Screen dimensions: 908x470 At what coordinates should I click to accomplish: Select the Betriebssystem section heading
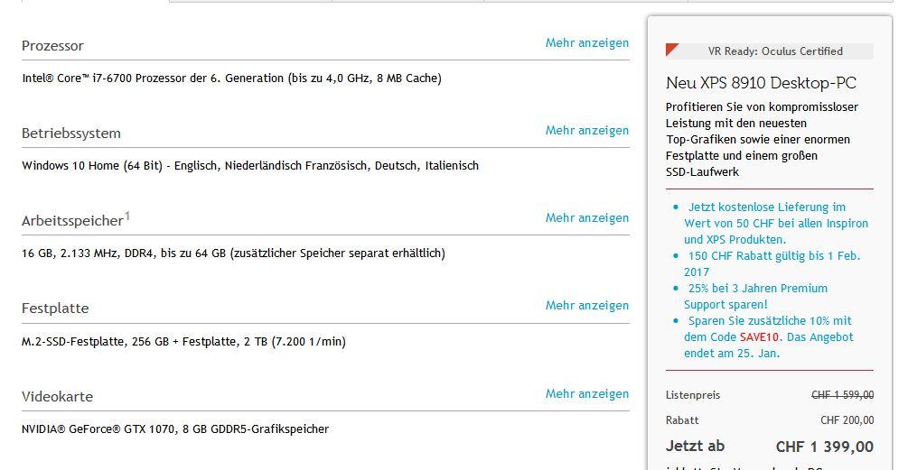[71, 134]
